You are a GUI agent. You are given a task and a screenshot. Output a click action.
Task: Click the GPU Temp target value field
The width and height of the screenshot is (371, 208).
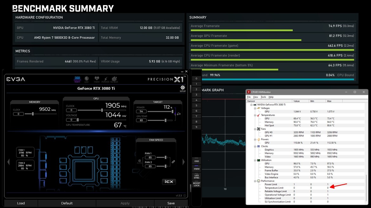[141, 120]
